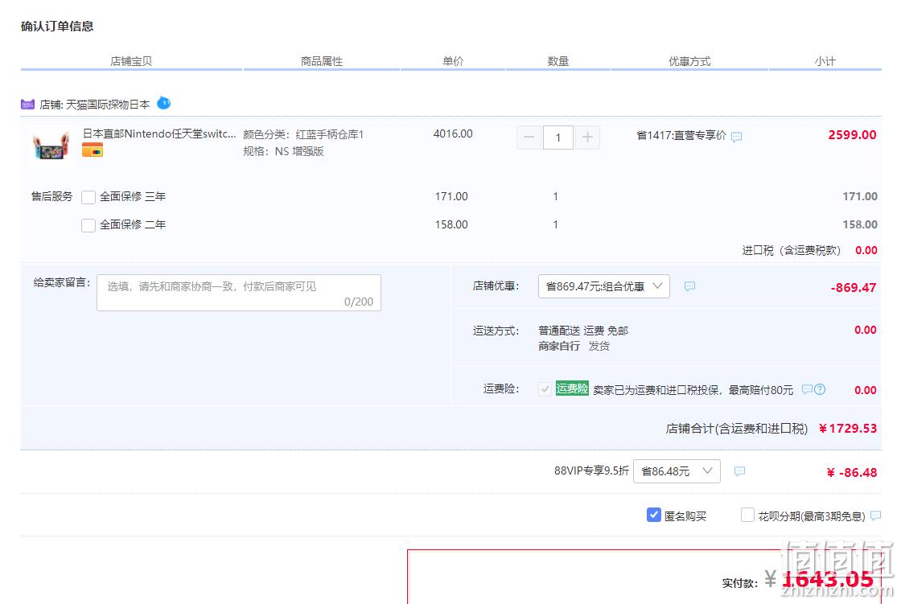Increase quantity with the plus button
Viewport: 901px width, 604px height.
pos(587,138)
